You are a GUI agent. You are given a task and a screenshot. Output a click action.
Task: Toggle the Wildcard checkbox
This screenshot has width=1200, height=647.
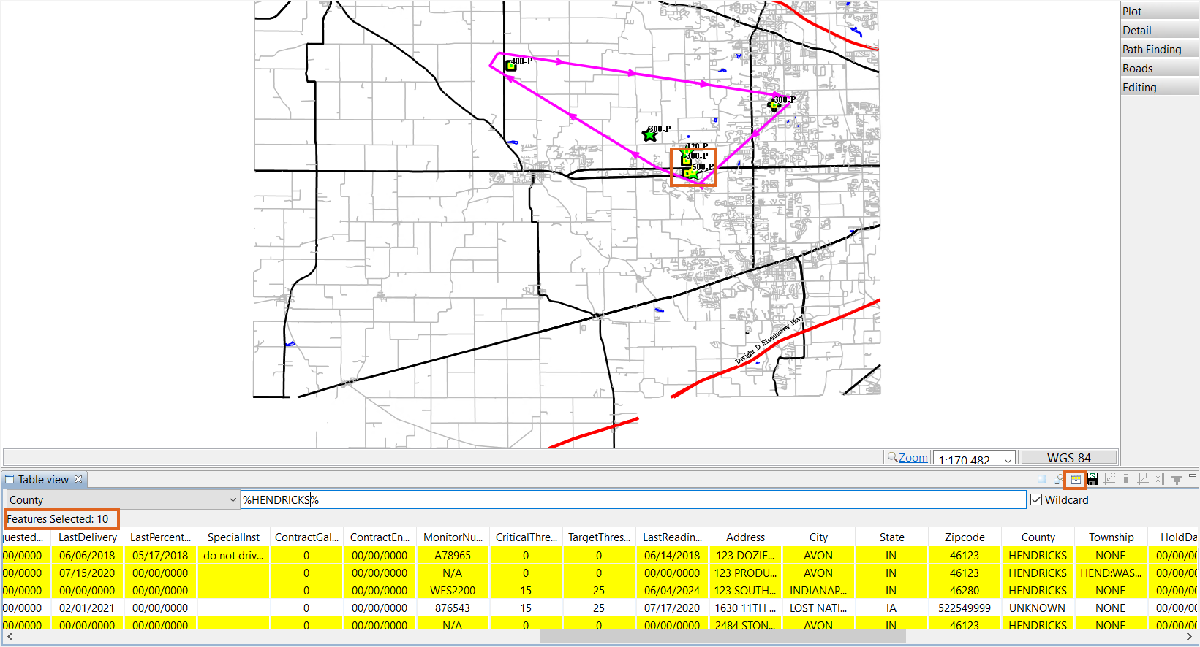1036,499
